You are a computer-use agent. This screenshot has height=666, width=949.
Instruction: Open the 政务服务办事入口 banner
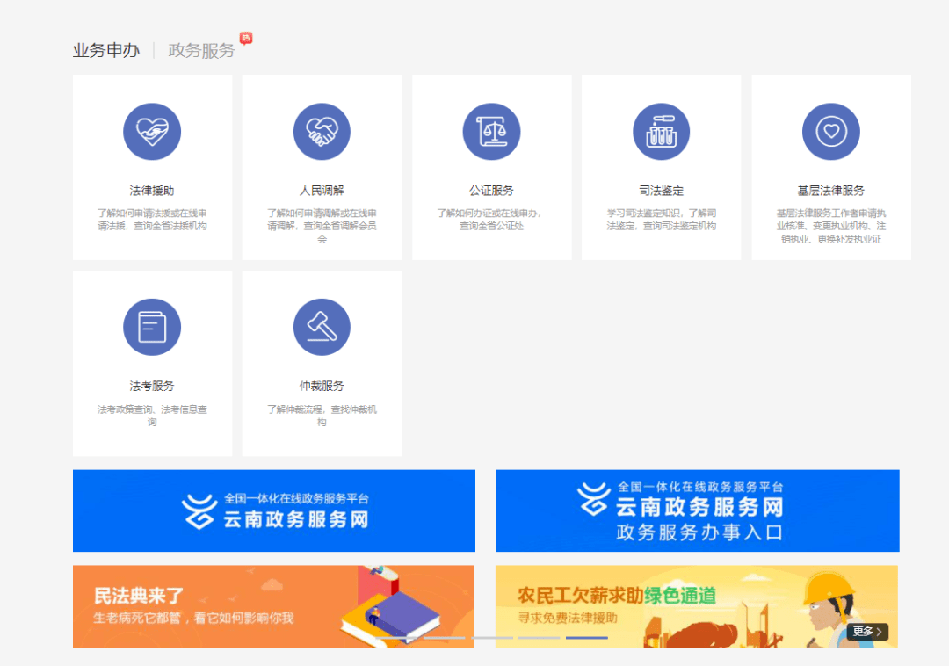click(x=697, y=510)
